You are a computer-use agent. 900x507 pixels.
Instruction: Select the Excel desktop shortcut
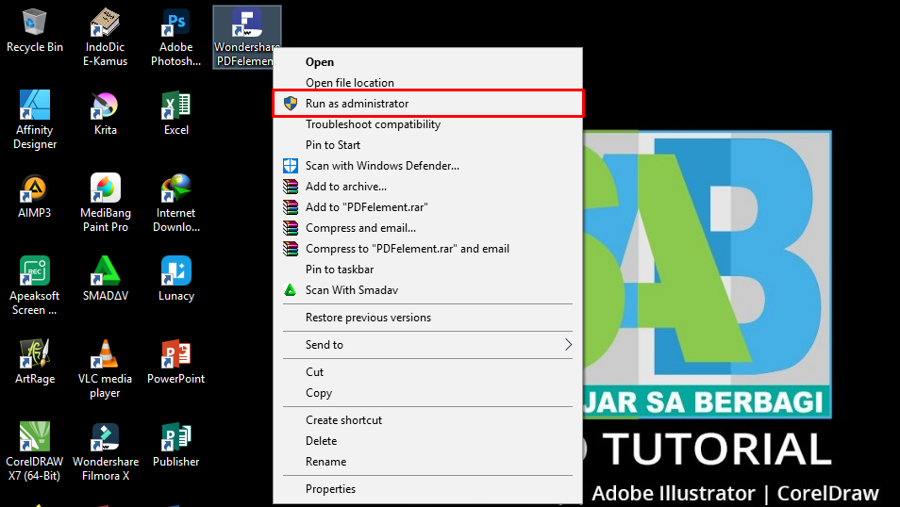point(175,113)
